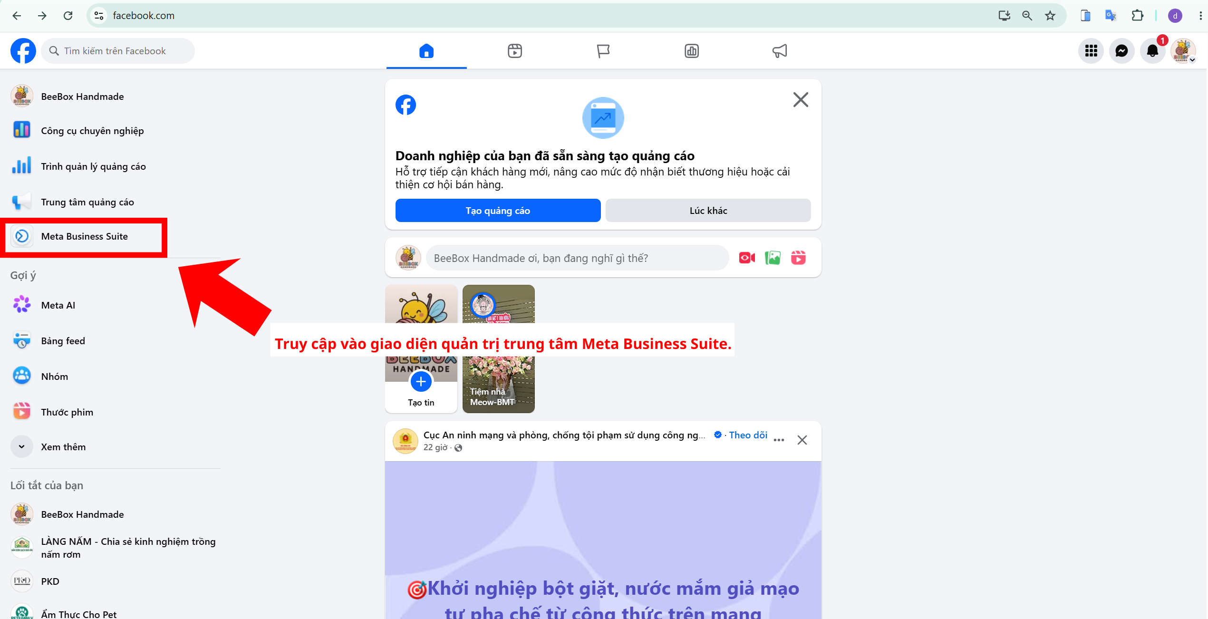Open Chrome extensions puzzle menu
This screenshot has width=1208, height=619.
(1138, 16)
